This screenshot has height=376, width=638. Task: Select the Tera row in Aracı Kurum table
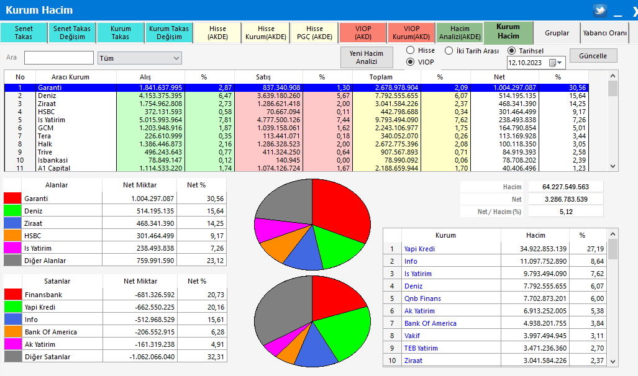296,136
